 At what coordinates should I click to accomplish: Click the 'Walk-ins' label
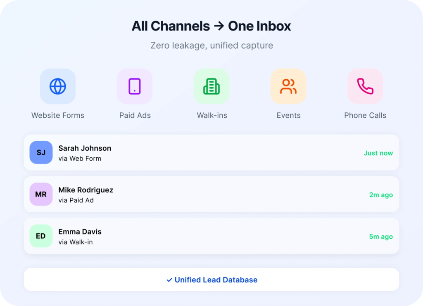(212, 115)
